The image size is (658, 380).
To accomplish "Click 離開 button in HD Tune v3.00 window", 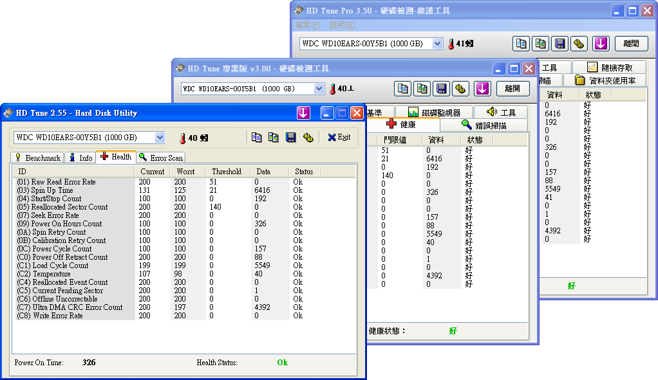I will (x=512, y=88).
